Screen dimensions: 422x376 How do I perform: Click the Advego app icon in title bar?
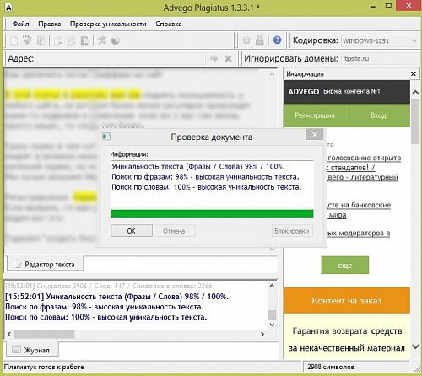pyautogui.click(x=8, y=8)
